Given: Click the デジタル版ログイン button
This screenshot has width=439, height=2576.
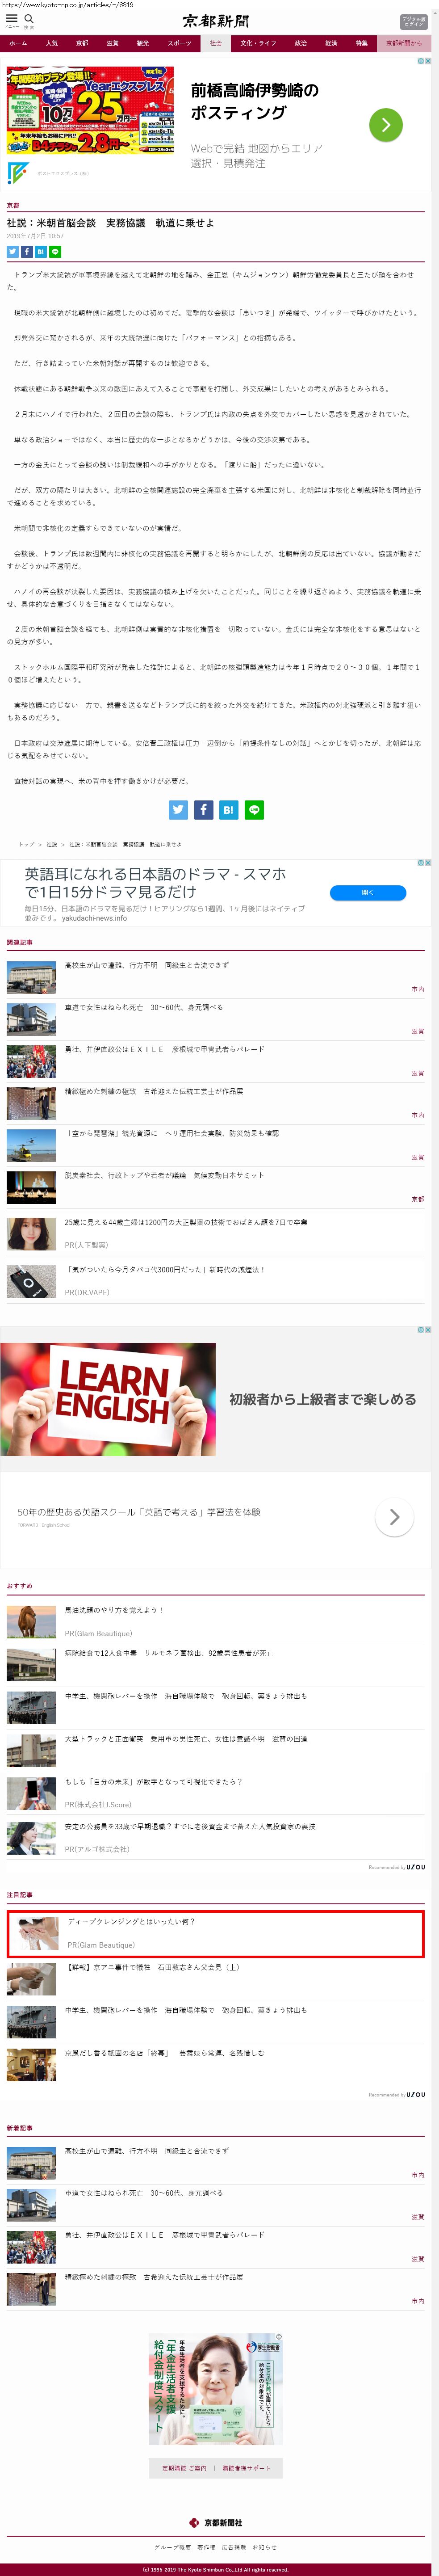Looking at the screenshot, I should coord(414,21).
